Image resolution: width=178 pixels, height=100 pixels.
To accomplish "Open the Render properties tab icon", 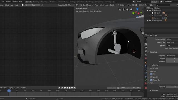I will [146, 44].
